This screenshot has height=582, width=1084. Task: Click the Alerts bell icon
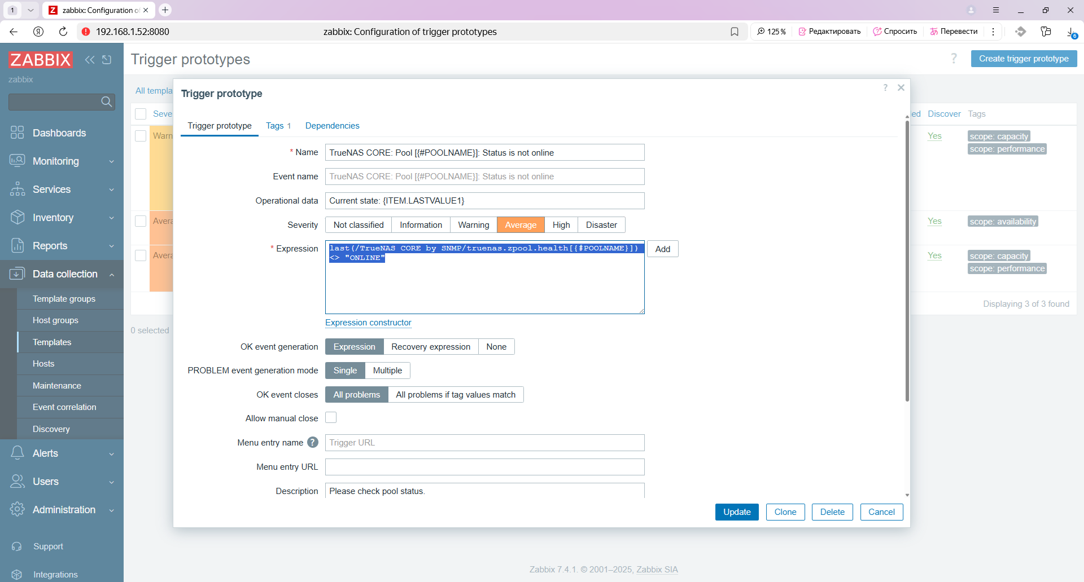tap(18, 453)
